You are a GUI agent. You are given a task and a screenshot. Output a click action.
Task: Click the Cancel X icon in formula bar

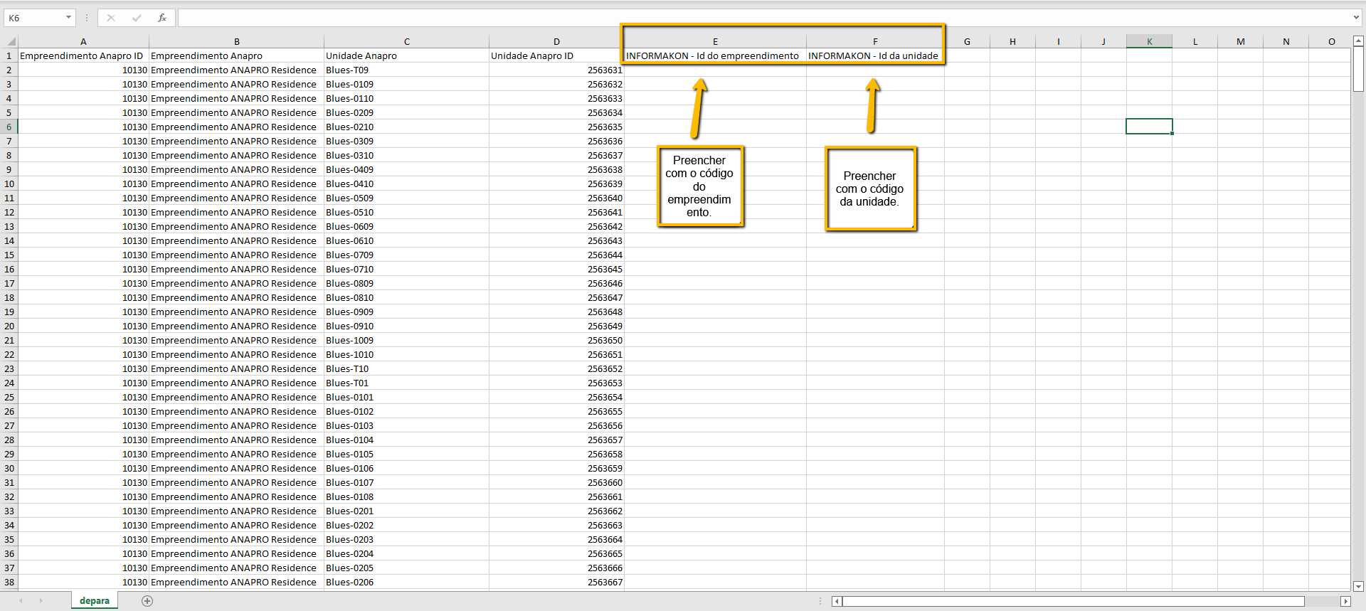[111, 18]
